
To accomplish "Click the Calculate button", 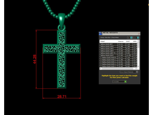I will click(x=120, y=81).
